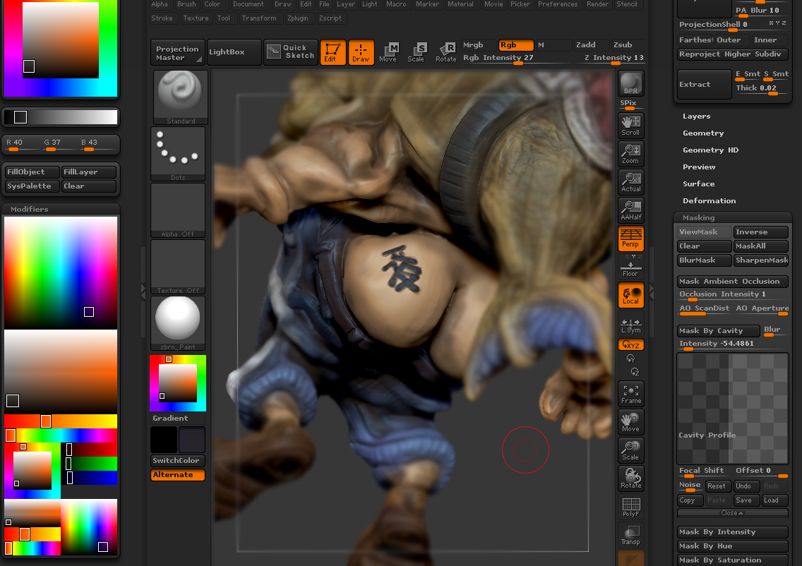
Task: Select the Zoom canvas tool
Action: click(x=630, y=154)
